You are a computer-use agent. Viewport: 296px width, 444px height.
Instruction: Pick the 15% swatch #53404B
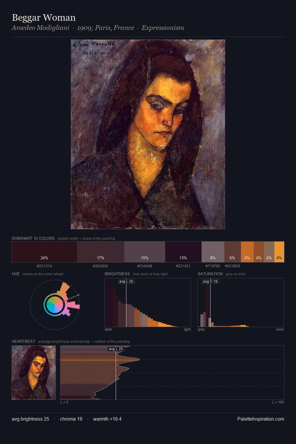coord(145,252)
